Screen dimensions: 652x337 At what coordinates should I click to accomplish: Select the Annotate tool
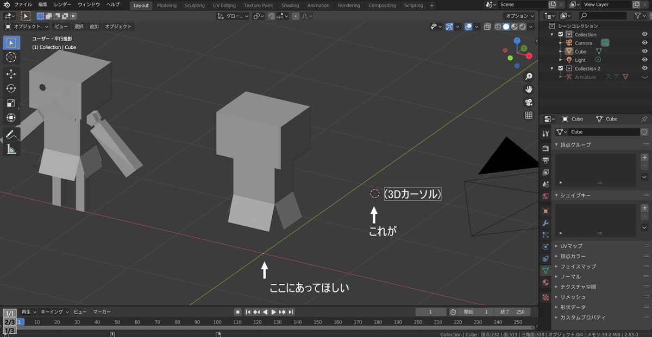click(x=11, y=135)
